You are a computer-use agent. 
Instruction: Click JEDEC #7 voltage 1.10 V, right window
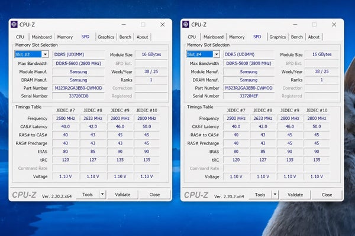tap(236, 176)
